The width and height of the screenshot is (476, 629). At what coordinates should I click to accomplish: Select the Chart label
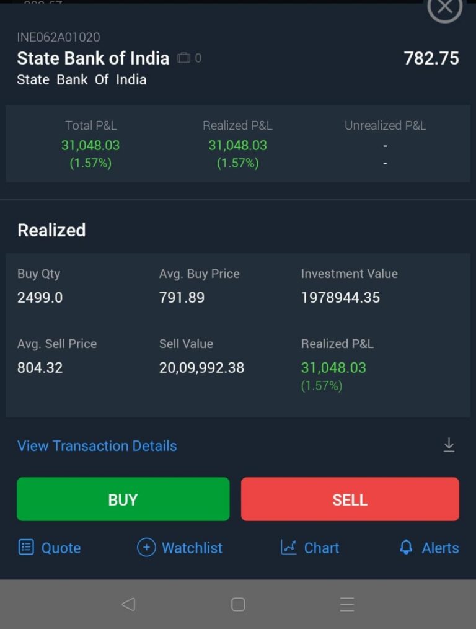tap(321, 548)
